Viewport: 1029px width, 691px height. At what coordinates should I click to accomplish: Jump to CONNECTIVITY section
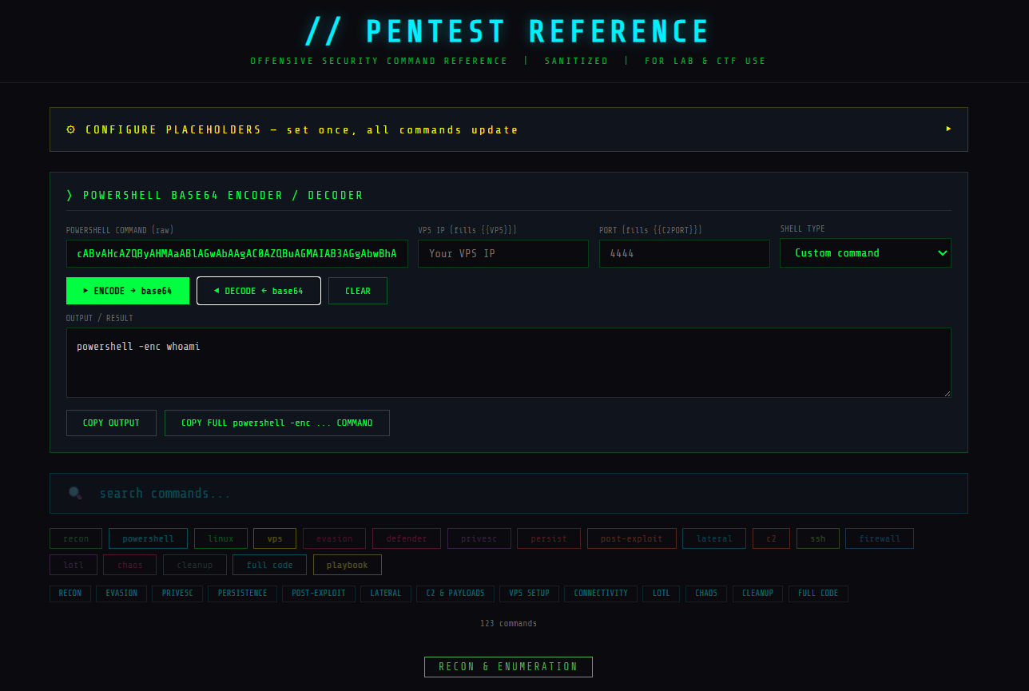pos(601,594)
